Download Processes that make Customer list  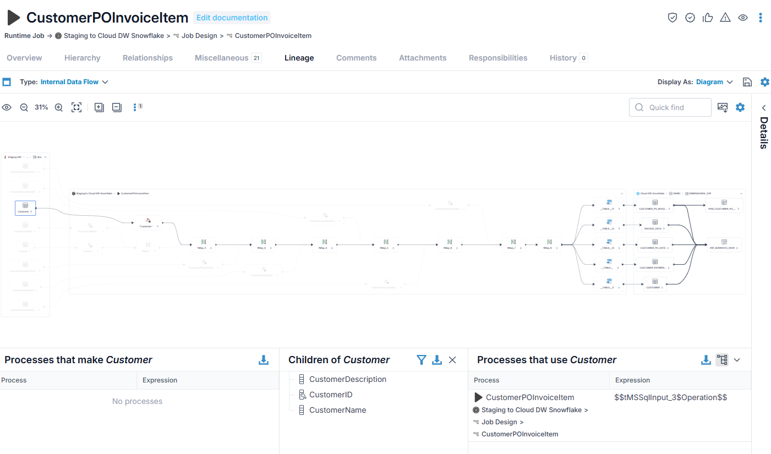[x=264, y=360]
